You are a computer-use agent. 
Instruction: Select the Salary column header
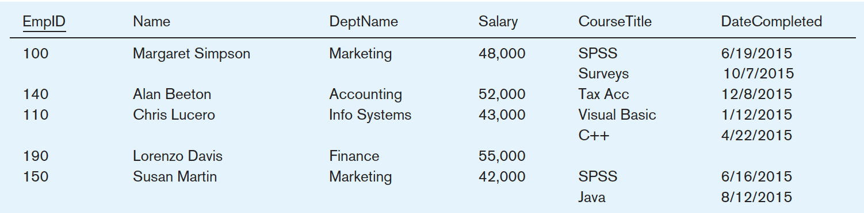(498, 22)
